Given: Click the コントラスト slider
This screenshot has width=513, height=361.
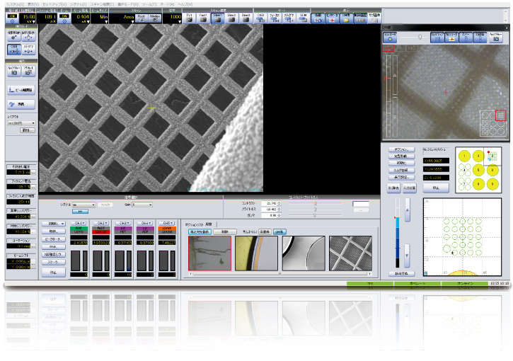Looking at the screenshot, I should 315,203.
